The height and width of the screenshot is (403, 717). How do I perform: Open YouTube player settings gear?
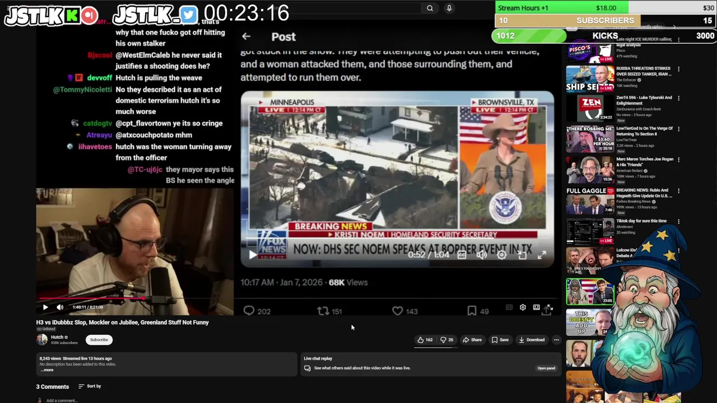pyautogui.click(x=523, y=307)
